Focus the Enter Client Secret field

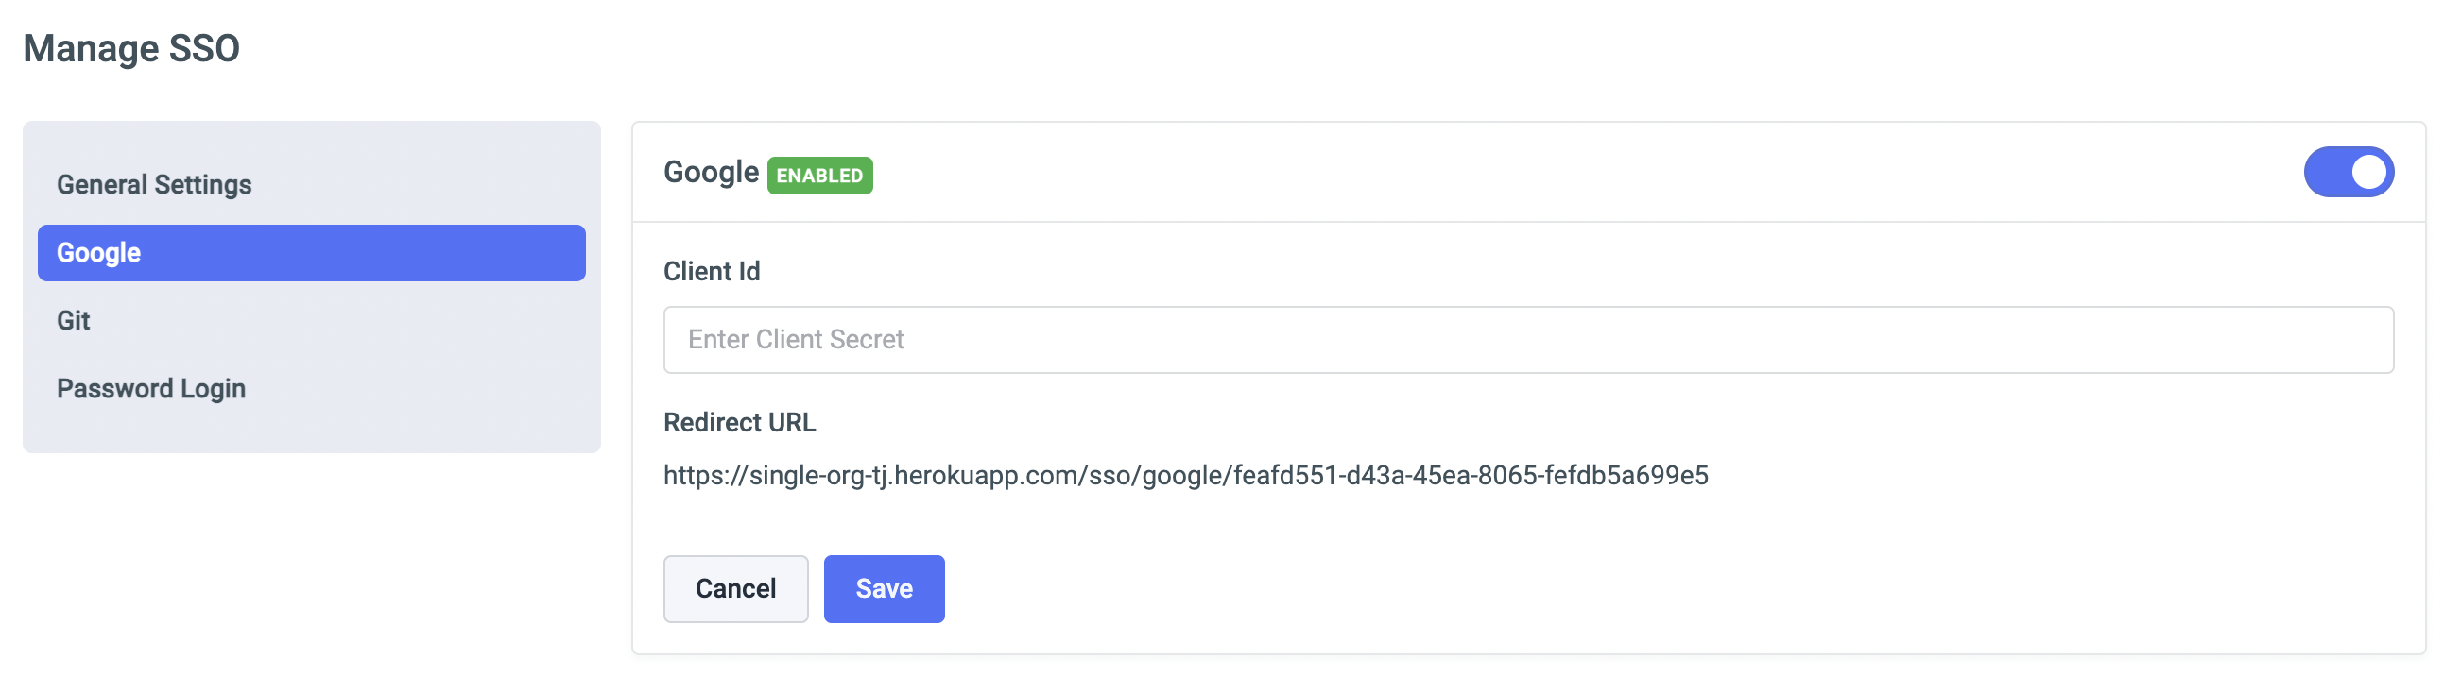click(x=1526, y=340)
